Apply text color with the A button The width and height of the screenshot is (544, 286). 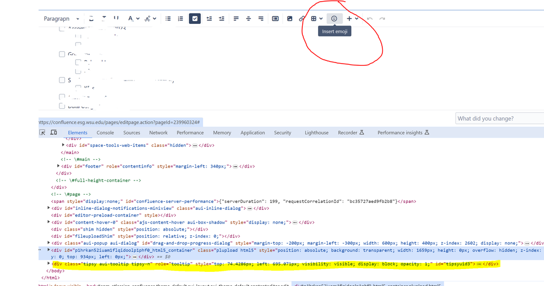point(131,18)
